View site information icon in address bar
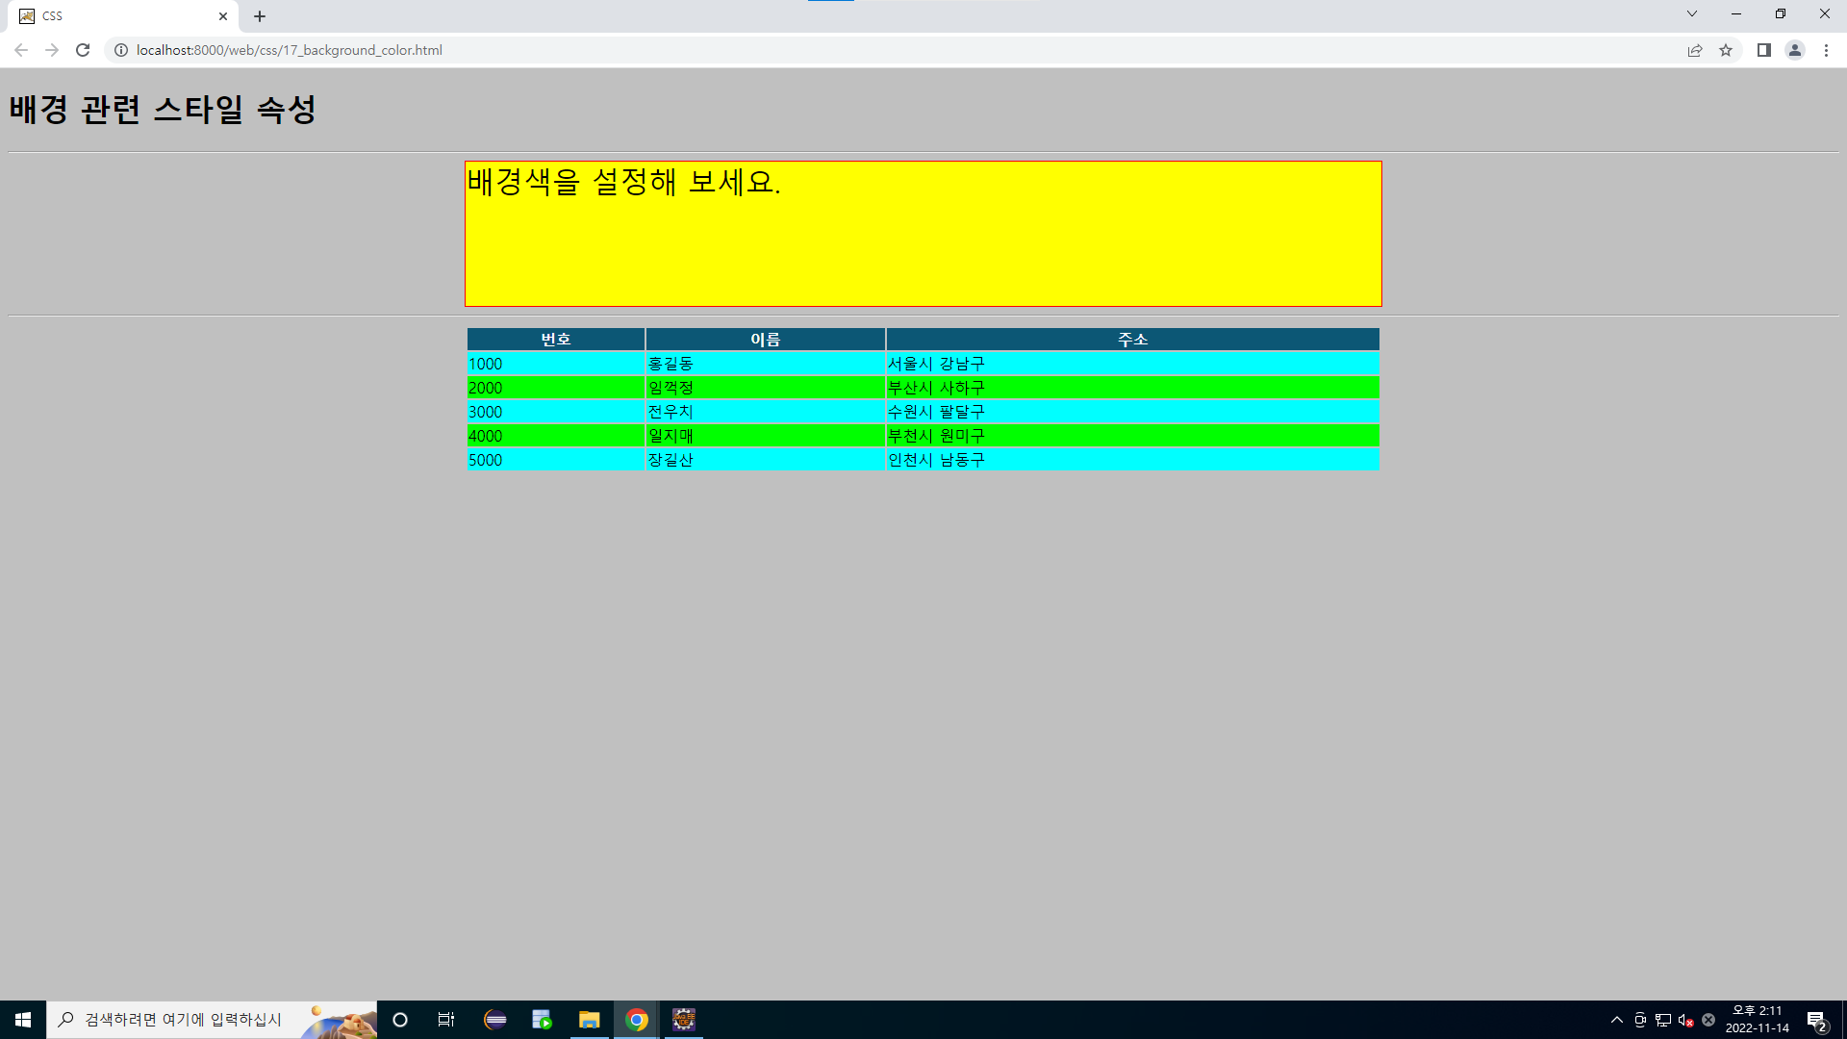Viewport: 1847px width, 1039px height. [121, 50]
